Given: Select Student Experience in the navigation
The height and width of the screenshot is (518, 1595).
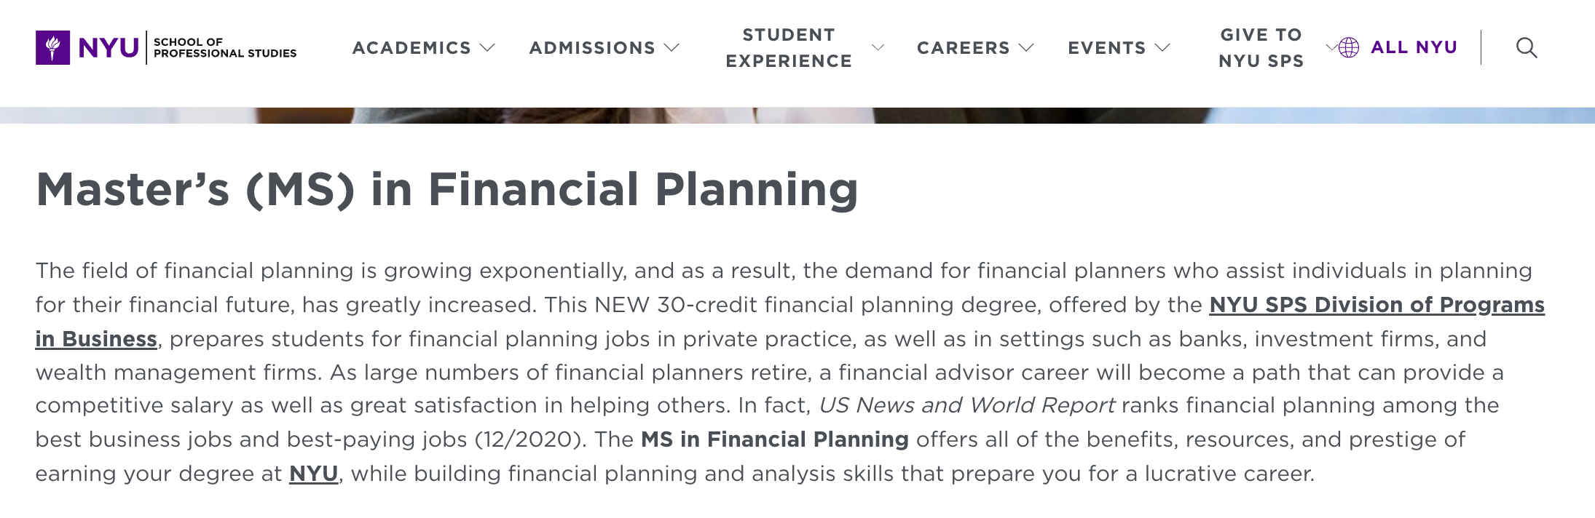Looking at the screenshot, I should pos(789,48).
